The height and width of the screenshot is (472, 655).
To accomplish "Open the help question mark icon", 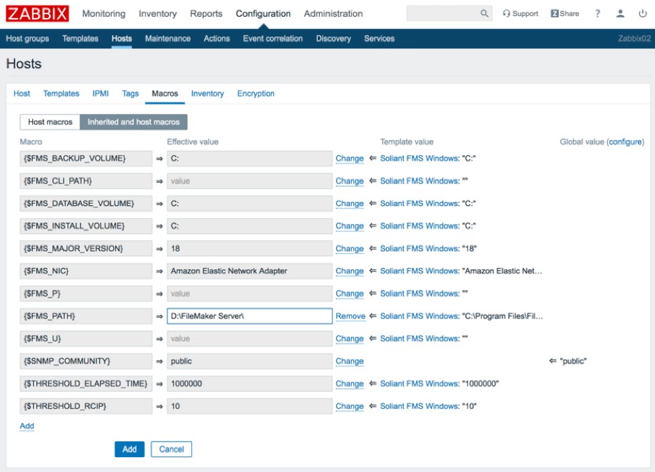I will click(598, 14).
